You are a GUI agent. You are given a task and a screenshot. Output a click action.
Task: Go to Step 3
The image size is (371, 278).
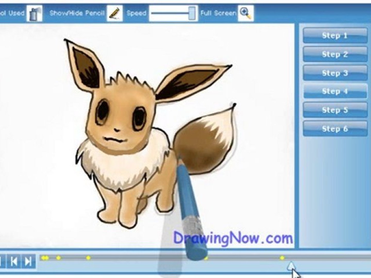point(335,73)
